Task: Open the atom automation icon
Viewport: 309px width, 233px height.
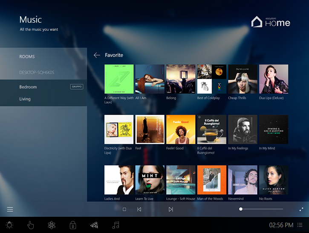Action: point(52,225)
